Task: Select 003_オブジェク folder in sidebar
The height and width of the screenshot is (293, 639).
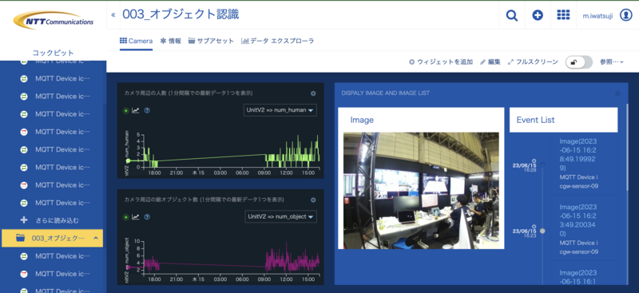Action: pos(53,238)
